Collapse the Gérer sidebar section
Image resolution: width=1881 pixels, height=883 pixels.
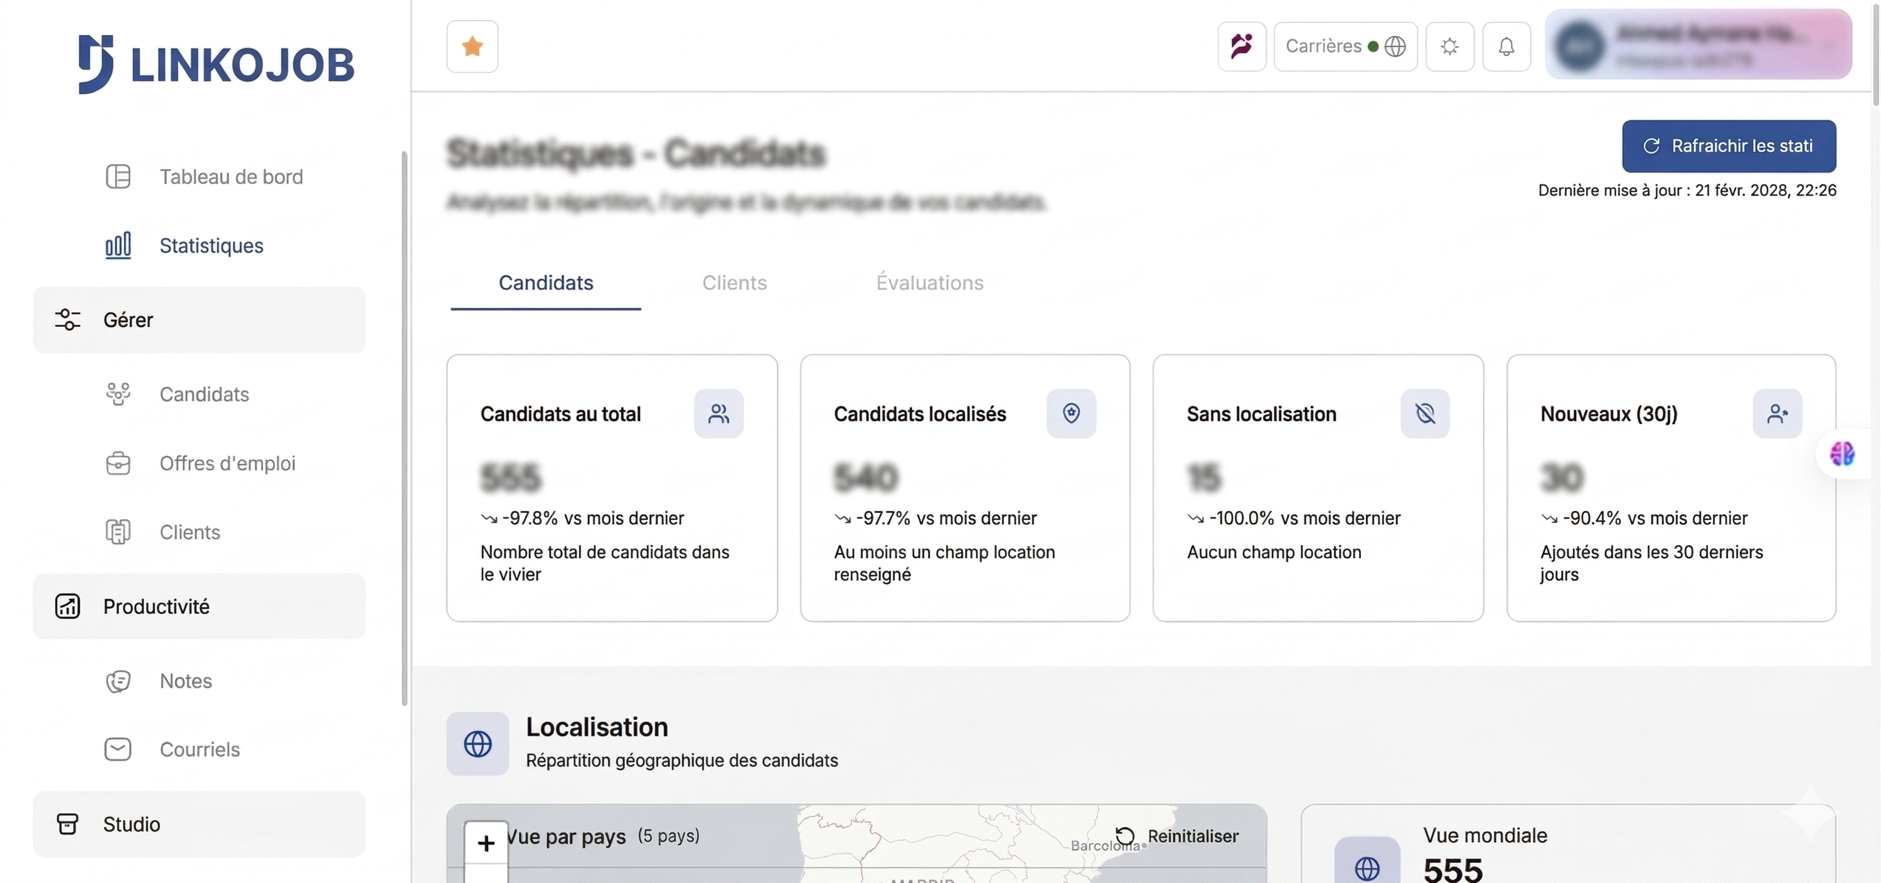[199, 320]
